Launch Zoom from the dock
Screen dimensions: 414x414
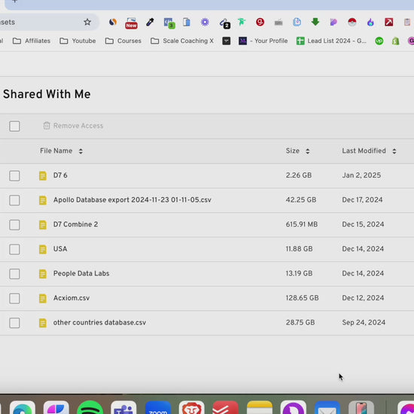point(158,407)
